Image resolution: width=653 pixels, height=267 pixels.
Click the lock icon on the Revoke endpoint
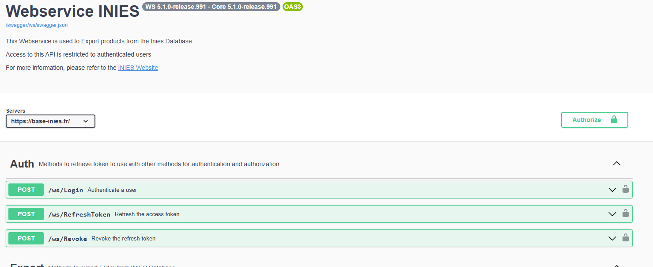click(625, 238)
